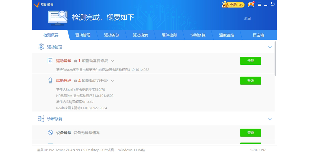Open the 温度监控 tab
The width and height of the screenshot is (309, 154).
(x=227, y=35)
